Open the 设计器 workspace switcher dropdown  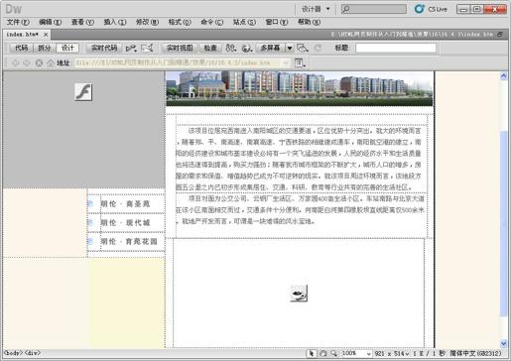[x=316, y=9]
